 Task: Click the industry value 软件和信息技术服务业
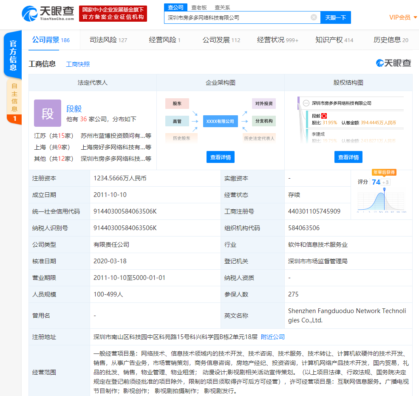pos(318,245)
